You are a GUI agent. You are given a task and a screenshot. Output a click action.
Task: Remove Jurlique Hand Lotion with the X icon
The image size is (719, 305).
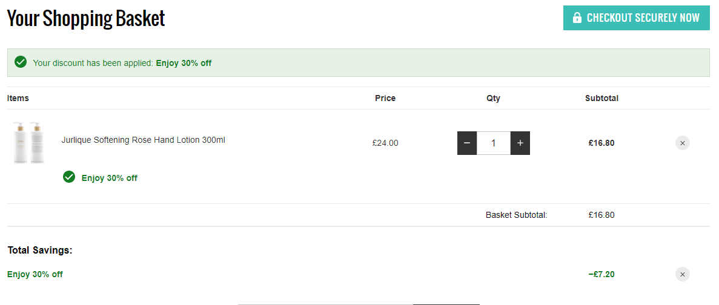coord(682,143)
